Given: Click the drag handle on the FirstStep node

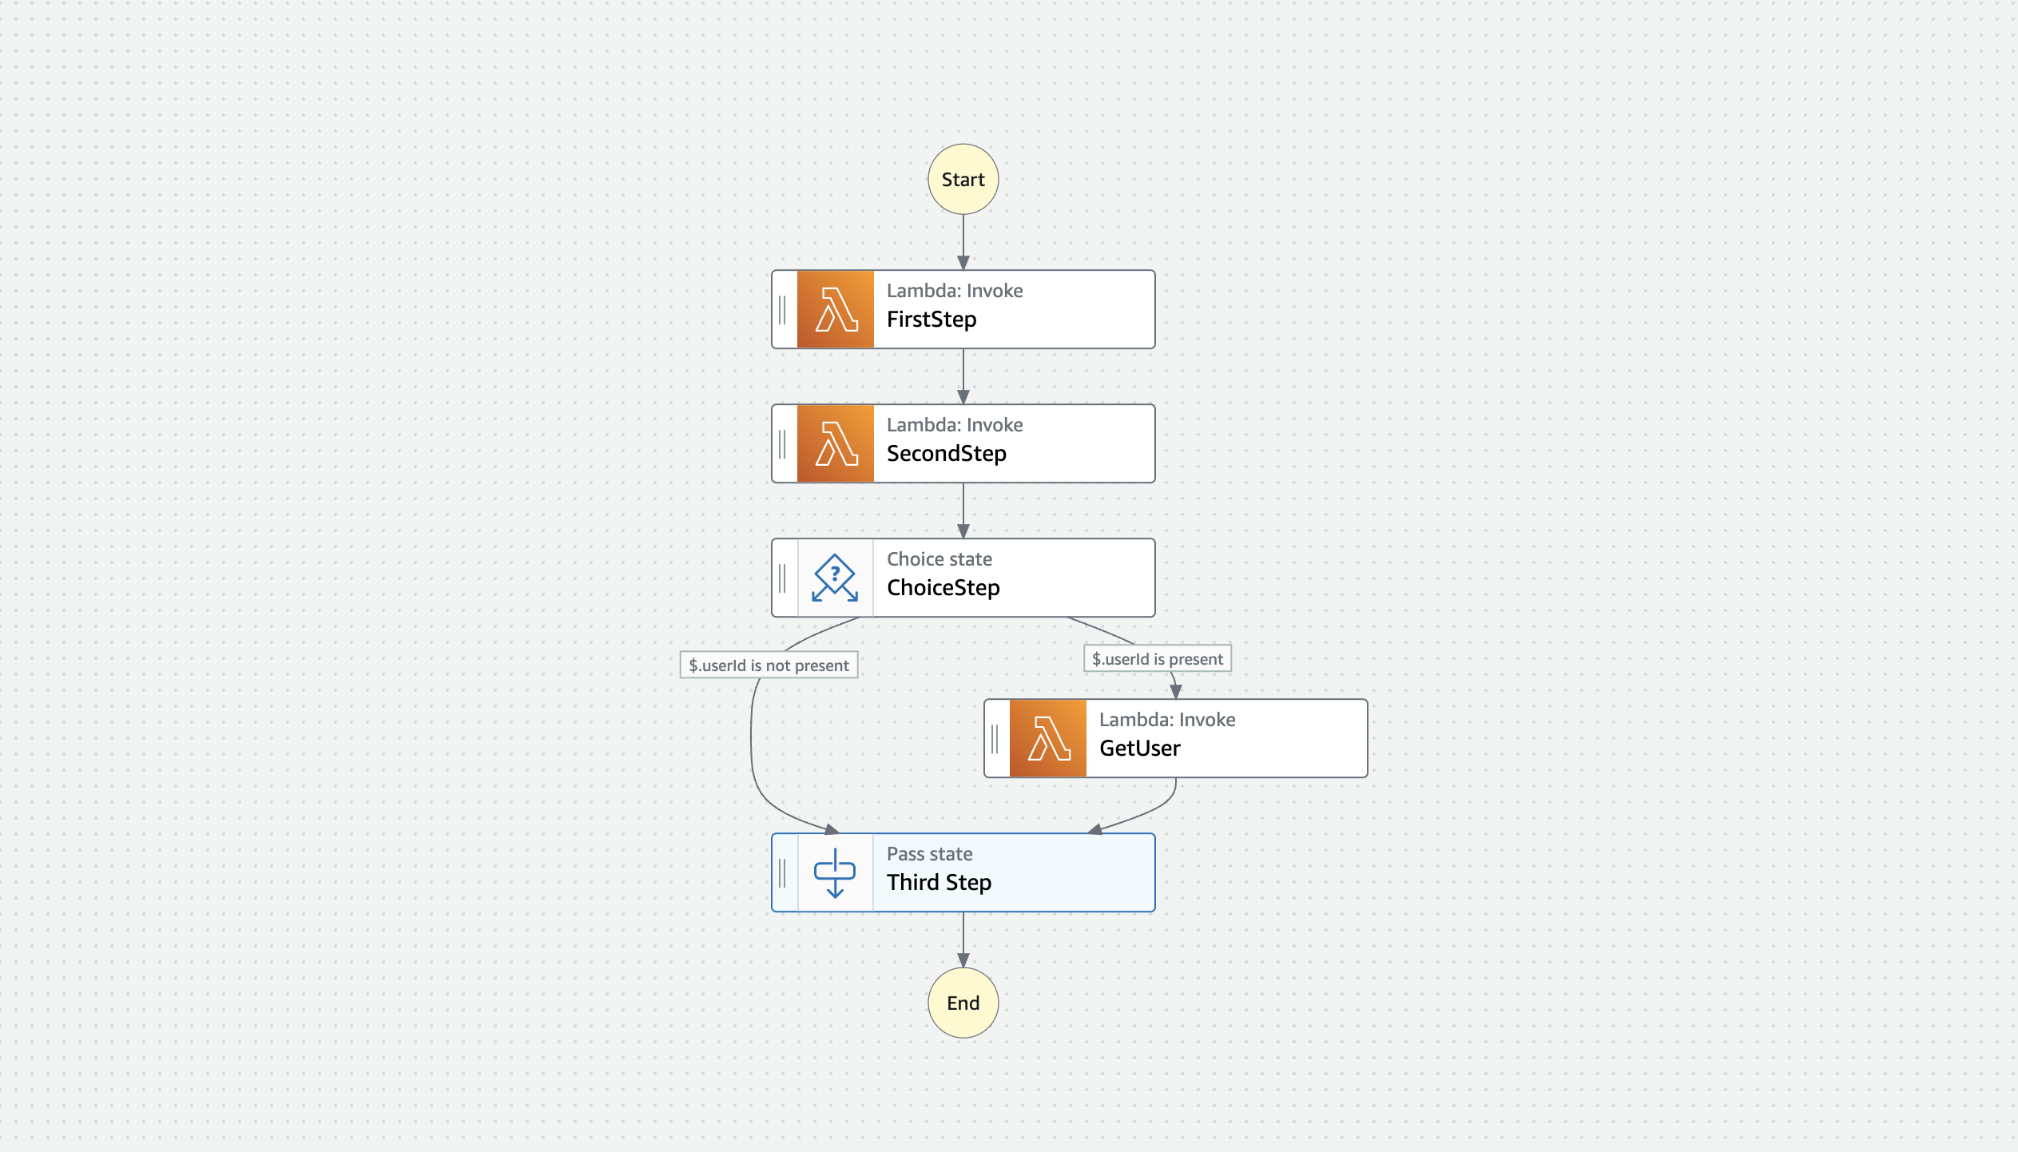Looking at the screenshot, I should pyautogui.click(x=782, y=308).
